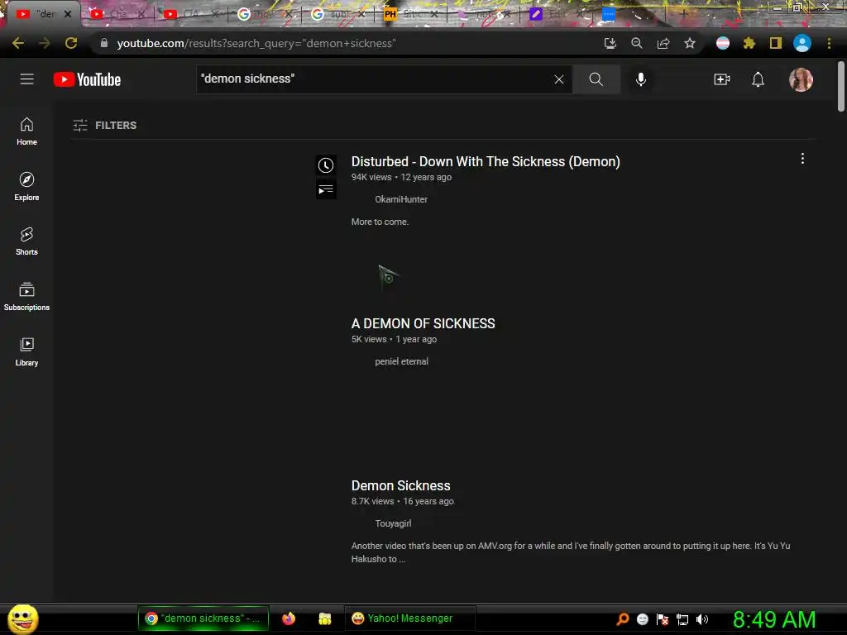The width and height of the screenshot is (847, 635).
Task: Click the orange search tray icon
Action: [622, 619]
